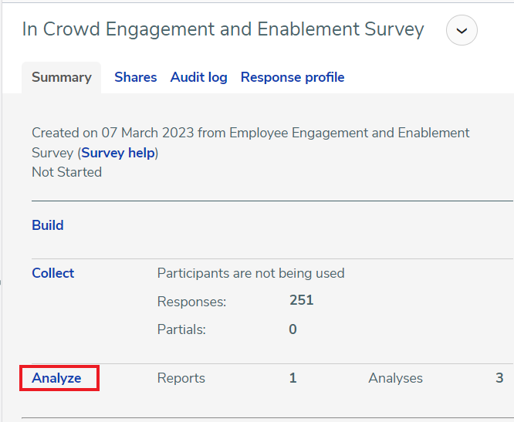Switch to the Shares tab
The height and width of the screenshot is (422, 514).
click(135, 77)
